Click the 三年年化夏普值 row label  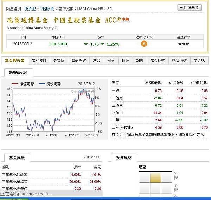tap(15, 189)
